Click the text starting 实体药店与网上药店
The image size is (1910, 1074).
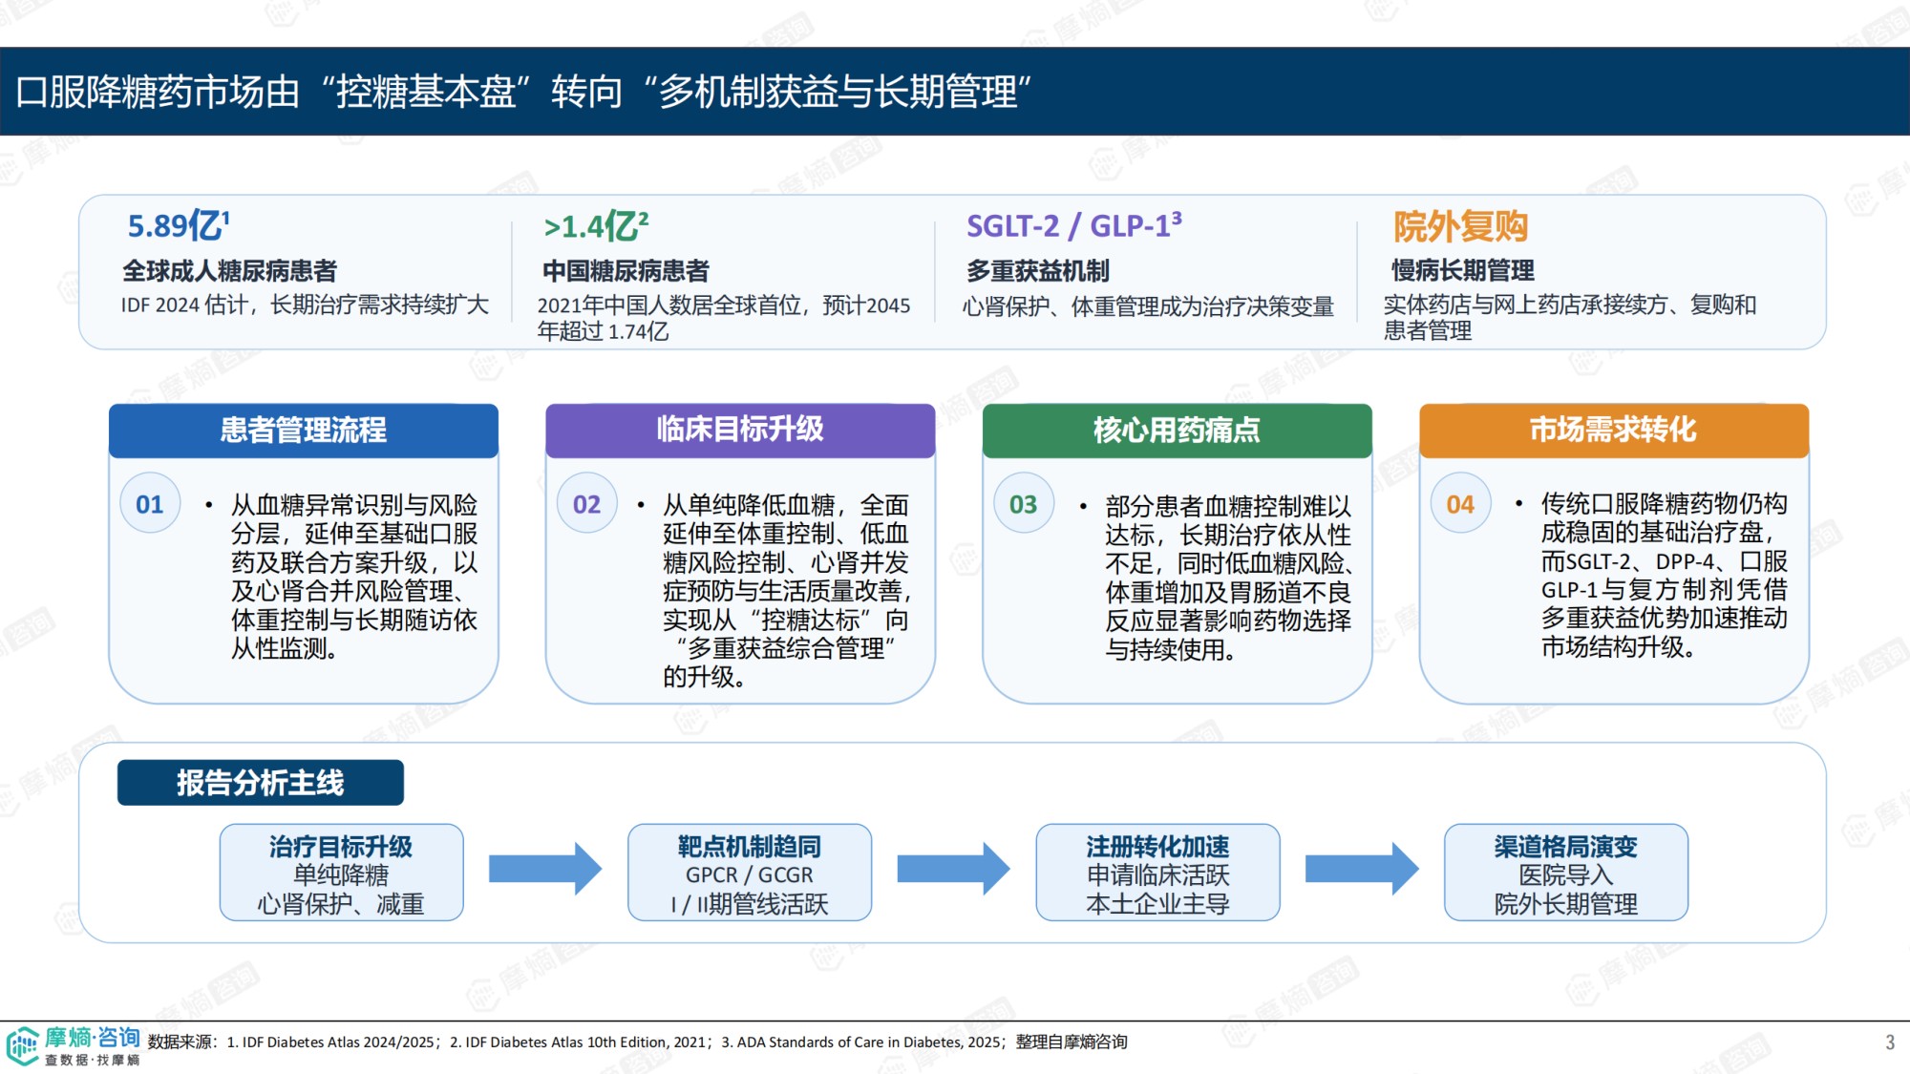click(x=1570, y=317)
